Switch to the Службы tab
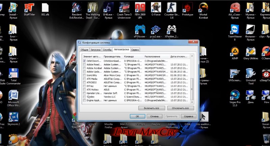Screen dimensions: 270x146 point(107,50)
